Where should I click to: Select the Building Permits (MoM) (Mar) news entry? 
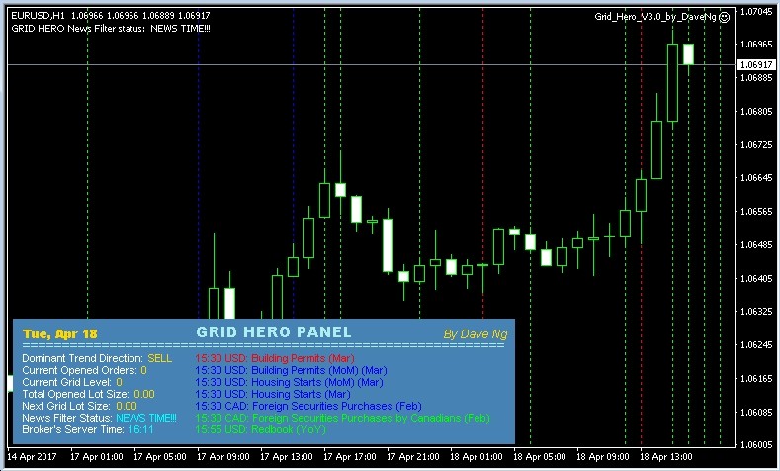click(x=291, y=370)
